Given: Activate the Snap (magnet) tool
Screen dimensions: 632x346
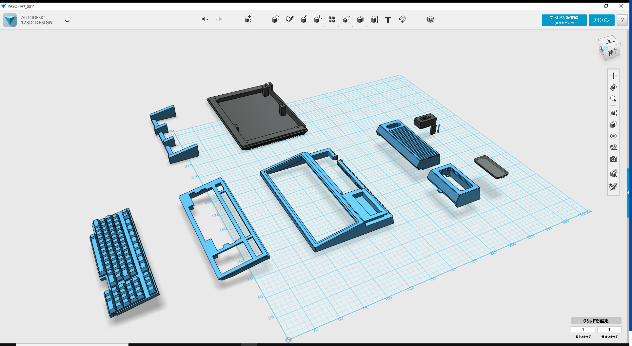Looking at the screenshot, I should (x=402, y=20).
